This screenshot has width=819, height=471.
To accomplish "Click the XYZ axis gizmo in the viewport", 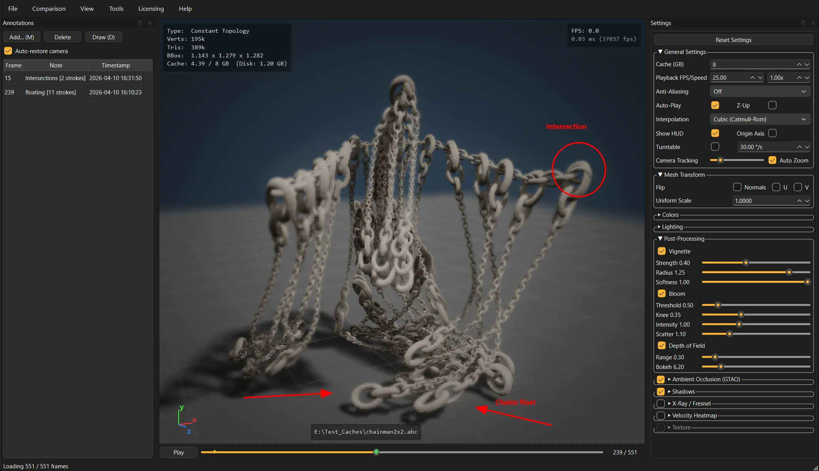I will 187,419.
